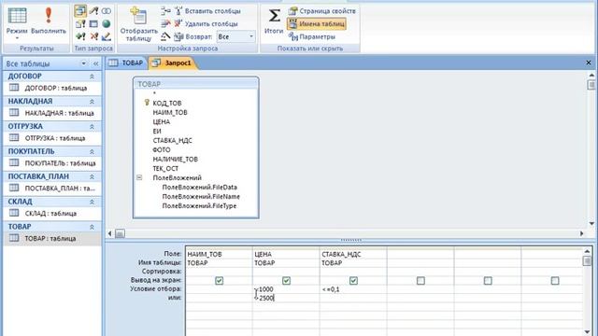The image size is (598, 336).
Task: Choose the Make Table query icon
Action: tap(80, 24)
